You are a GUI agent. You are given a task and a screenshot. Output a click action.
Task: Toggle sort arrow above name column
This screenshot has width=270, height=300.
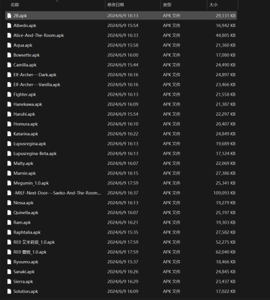pos(57,1)
